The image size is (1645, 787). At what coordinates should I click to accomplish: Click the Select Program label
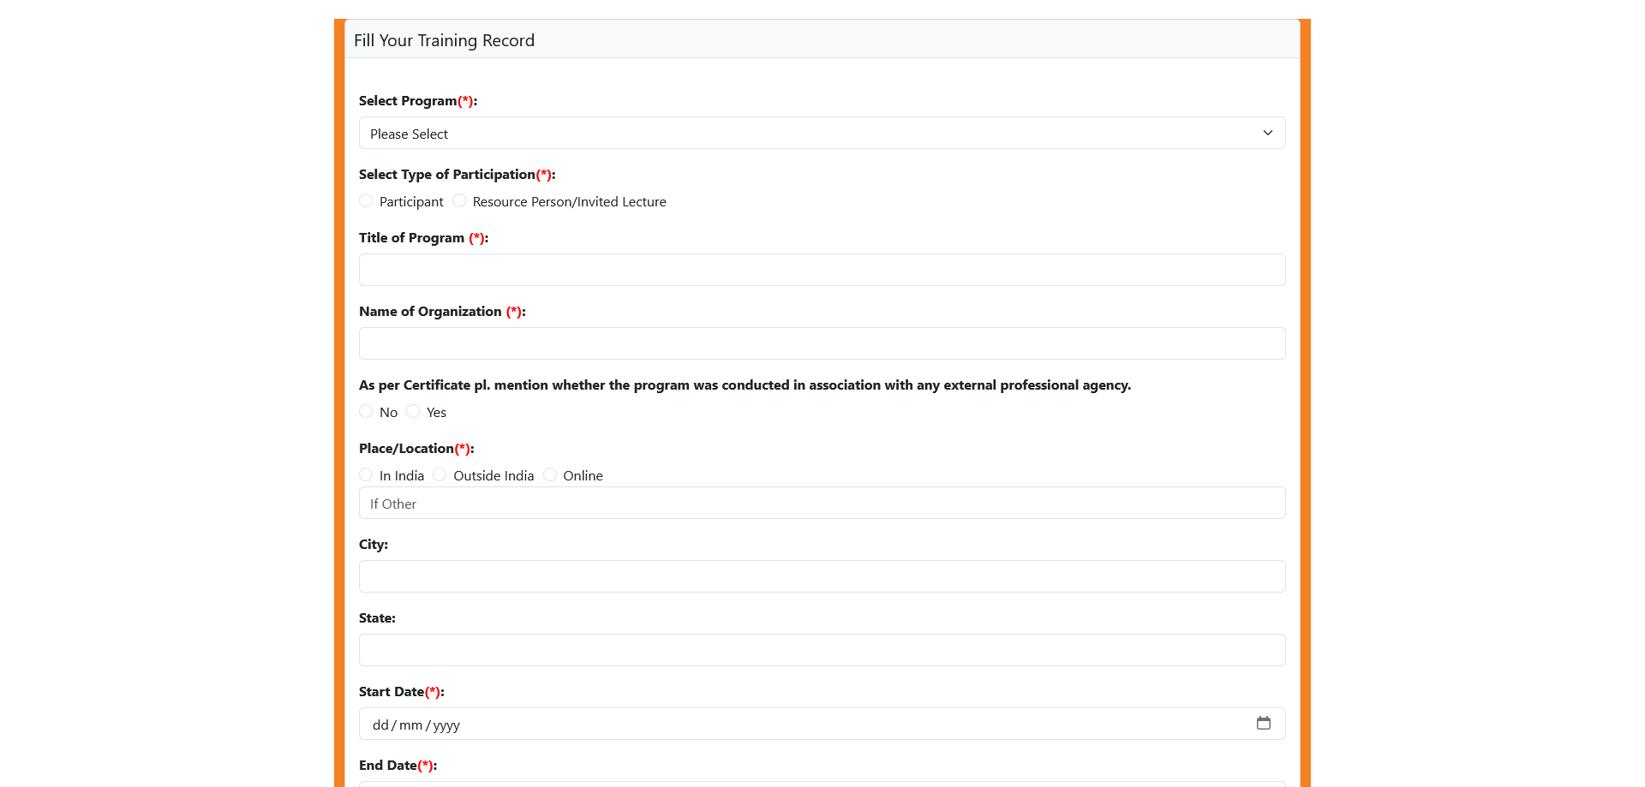[418, 100]
